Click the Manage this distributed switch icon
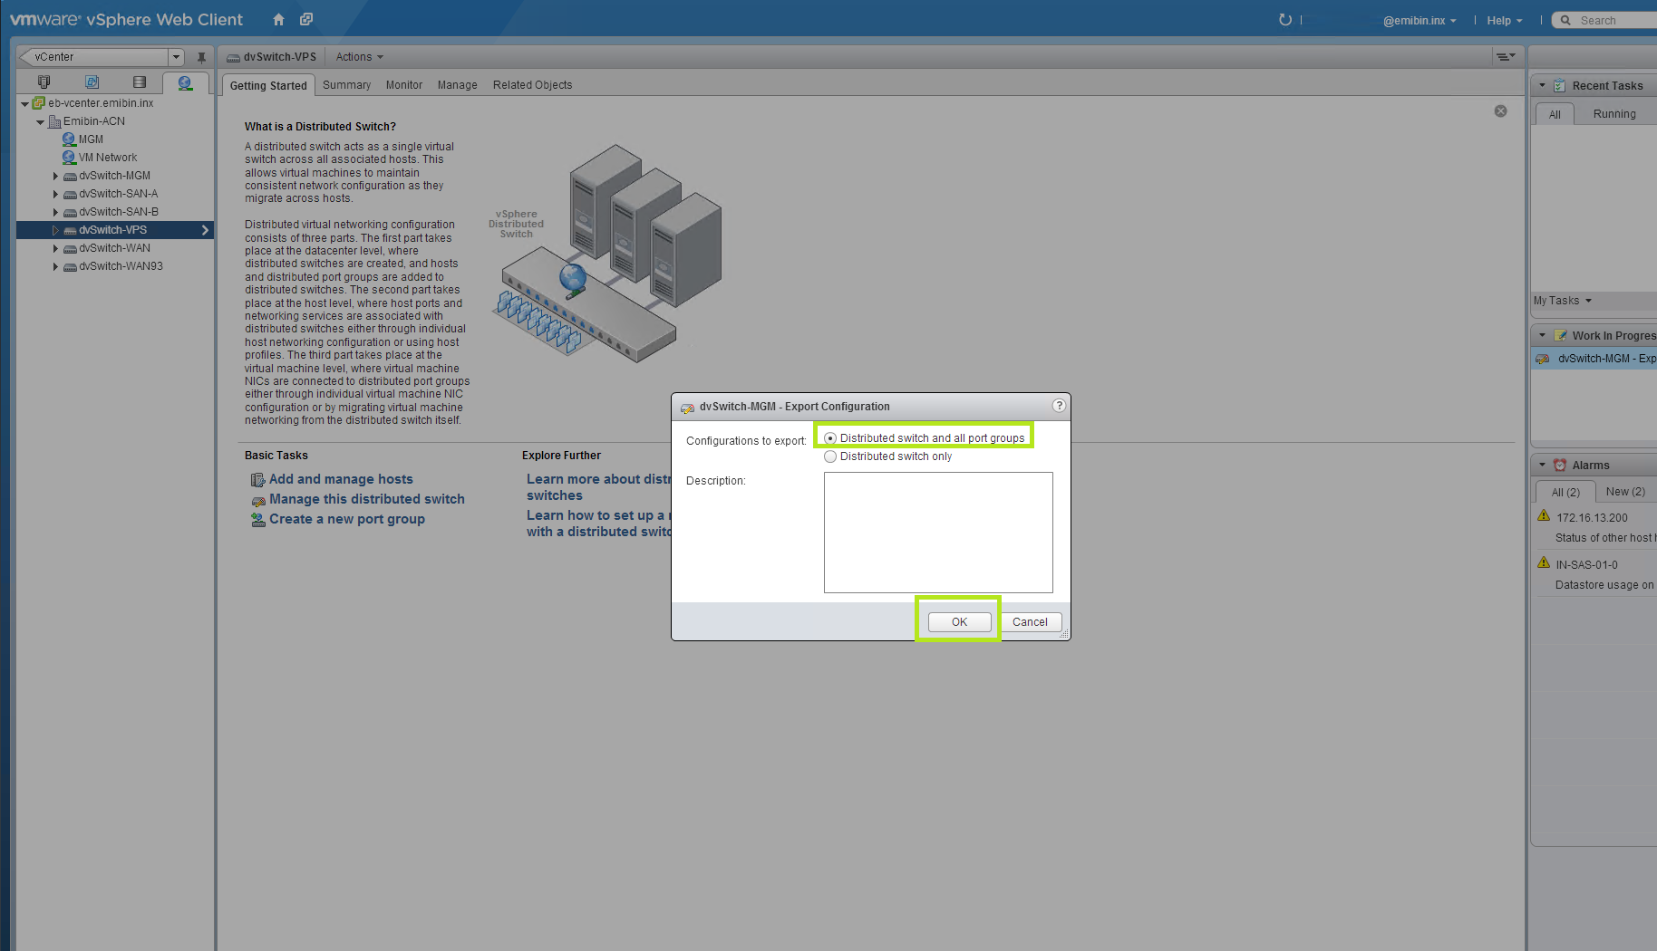The width and height of the screenshot is (1657, 951). pyautogui.click(x=257, y=500)
